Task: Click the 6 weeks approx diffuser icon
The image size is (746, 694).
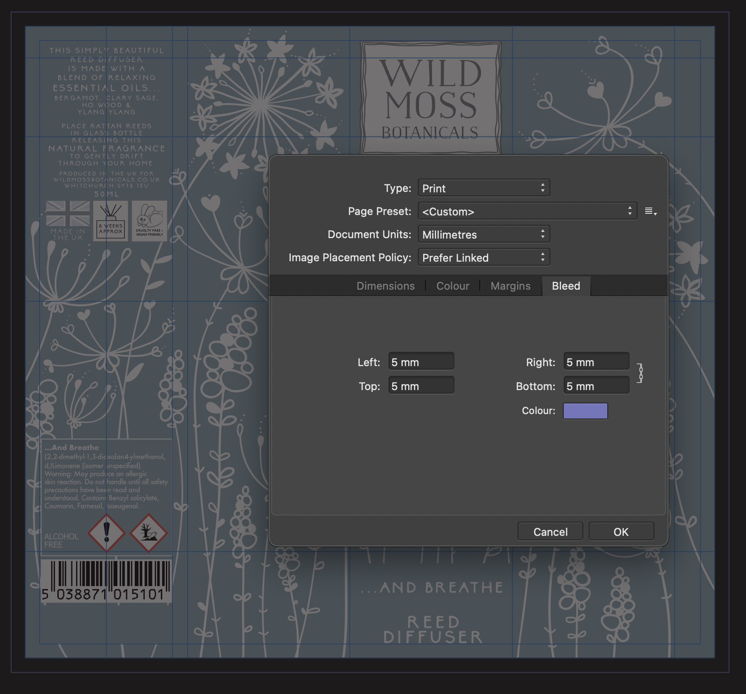Action: point(111,221)
